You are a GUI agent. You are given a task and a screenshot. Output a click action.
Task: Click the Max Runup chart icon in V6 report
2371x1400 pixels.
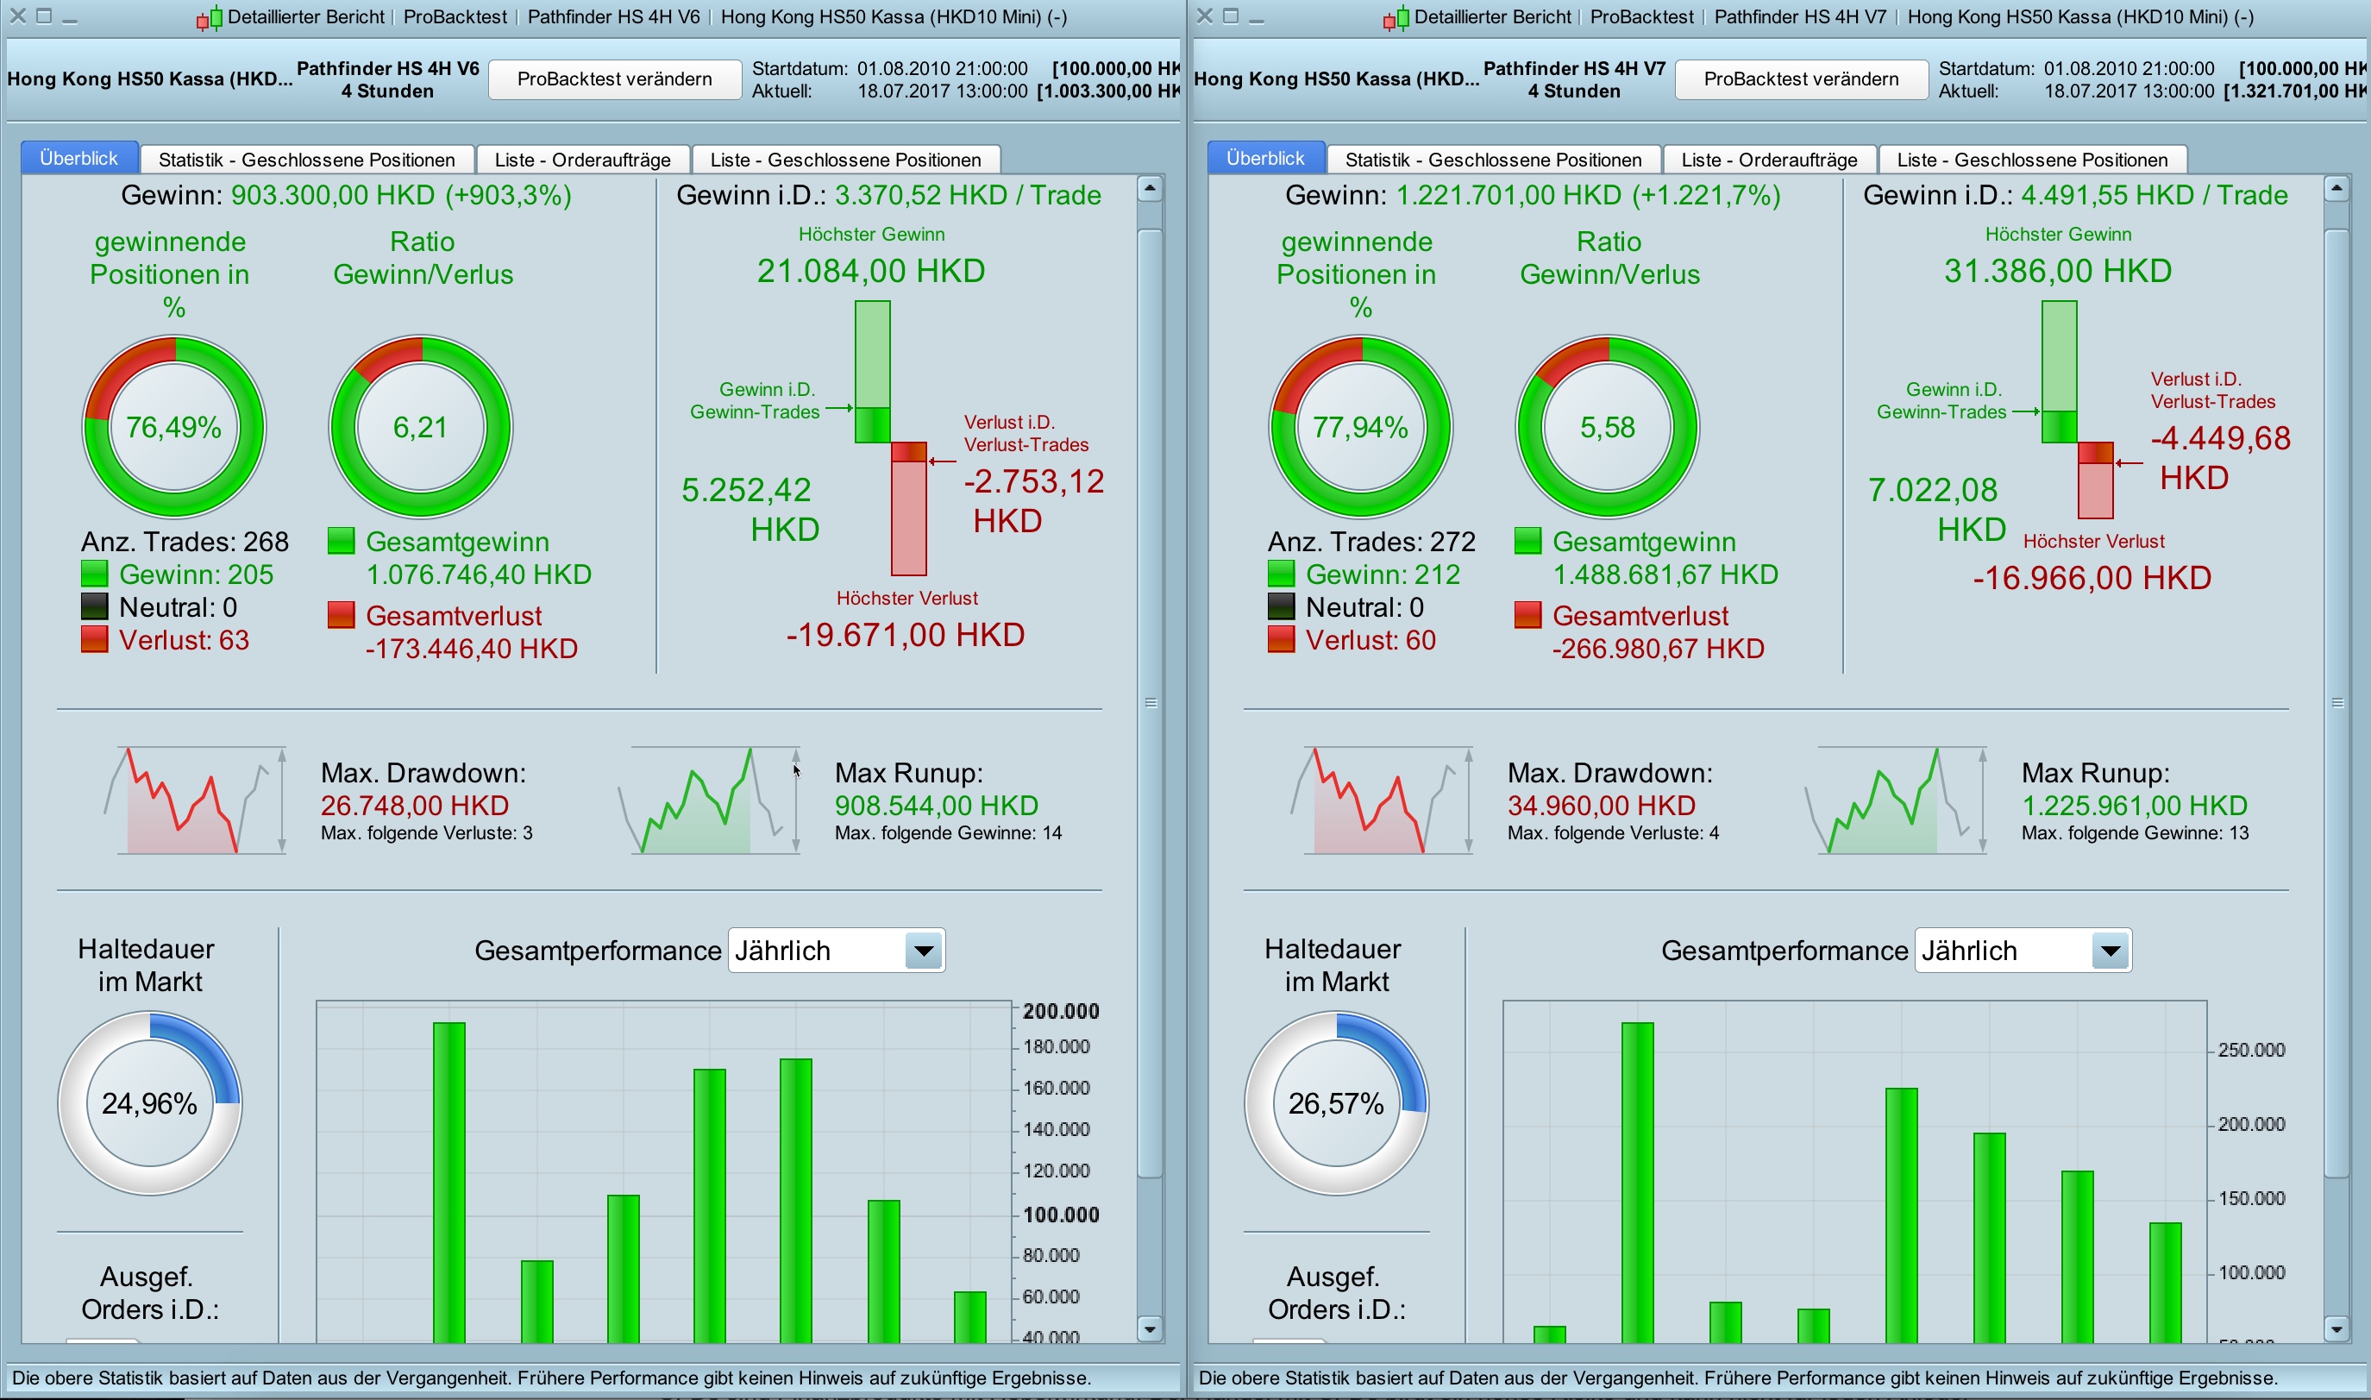point(707,800)
